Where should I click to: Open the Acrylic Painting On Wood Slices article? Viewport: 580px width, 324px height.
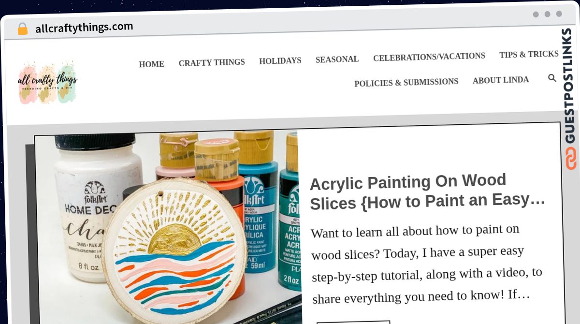pos(427,191)
